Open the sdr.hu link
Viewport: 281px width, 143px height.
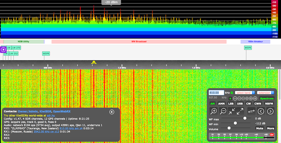pyautogui.click(x=51, y=116)
